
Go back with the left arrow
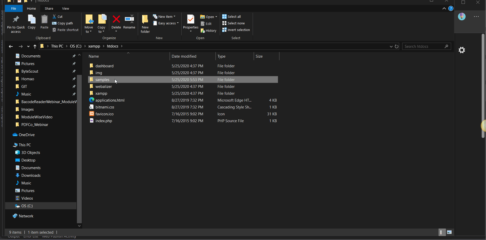pyautogui.click(x=11, y=46)
